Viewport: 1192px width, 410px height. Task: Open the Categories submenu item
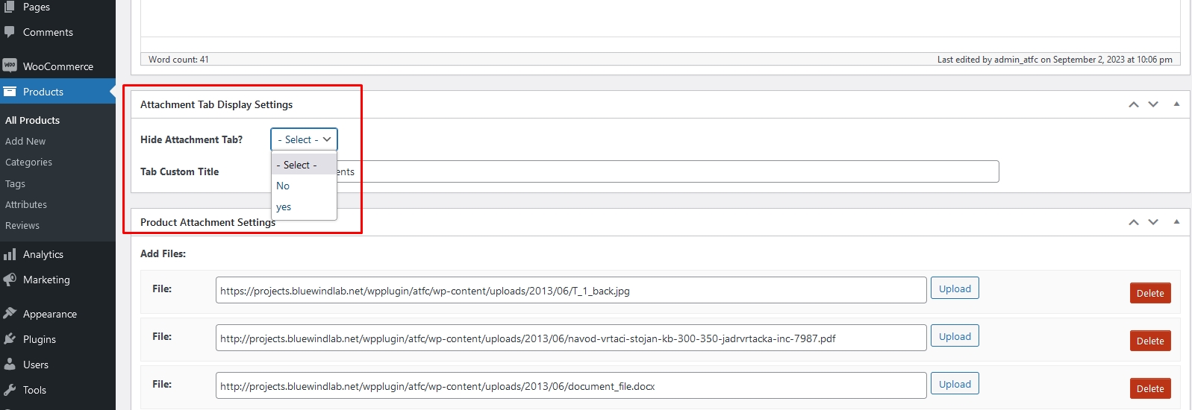[28, 162]
